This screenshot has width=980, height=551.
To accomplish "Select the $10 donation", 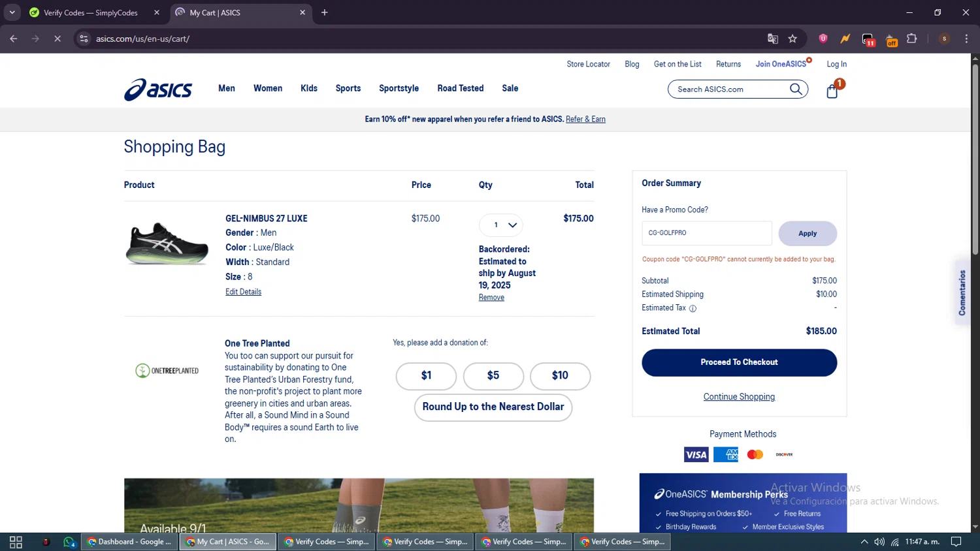I will coord(560,376).
